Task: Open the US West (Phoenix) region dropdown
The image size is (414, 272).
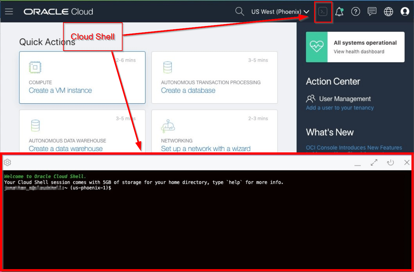Action: [x=280, y=11]
